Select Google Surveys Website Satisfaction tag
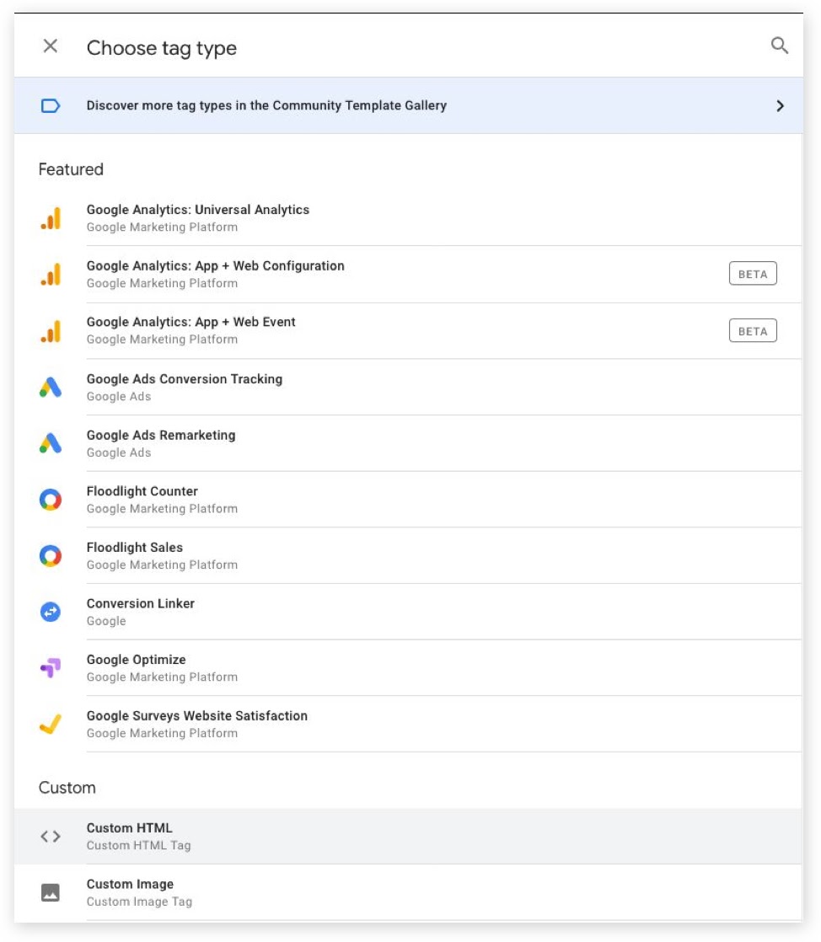Screen dimensions: 821x942 pyautogui.click(x=409, y=724)
